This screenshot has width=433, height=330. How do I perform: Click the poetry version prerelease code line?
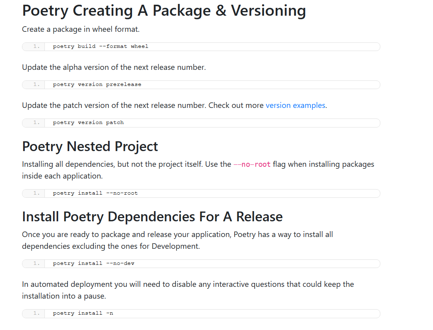(x=97, y=84)
